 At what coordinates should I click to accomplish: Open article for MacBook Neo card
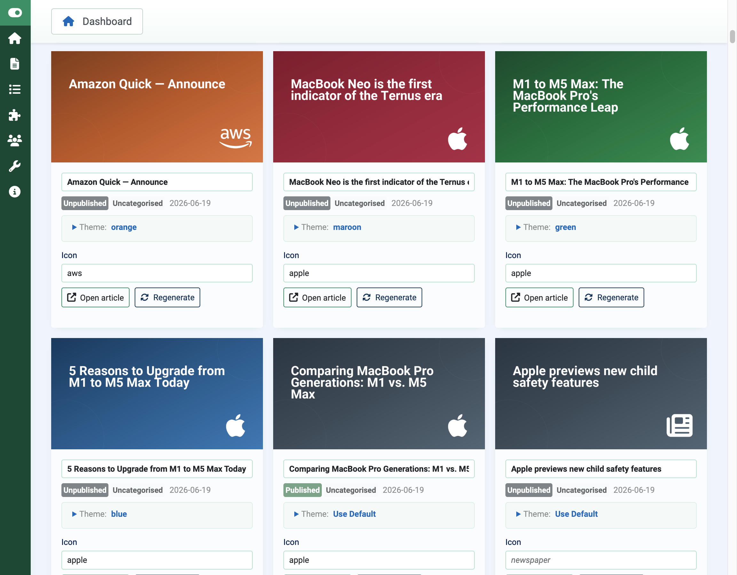[318, 297]
